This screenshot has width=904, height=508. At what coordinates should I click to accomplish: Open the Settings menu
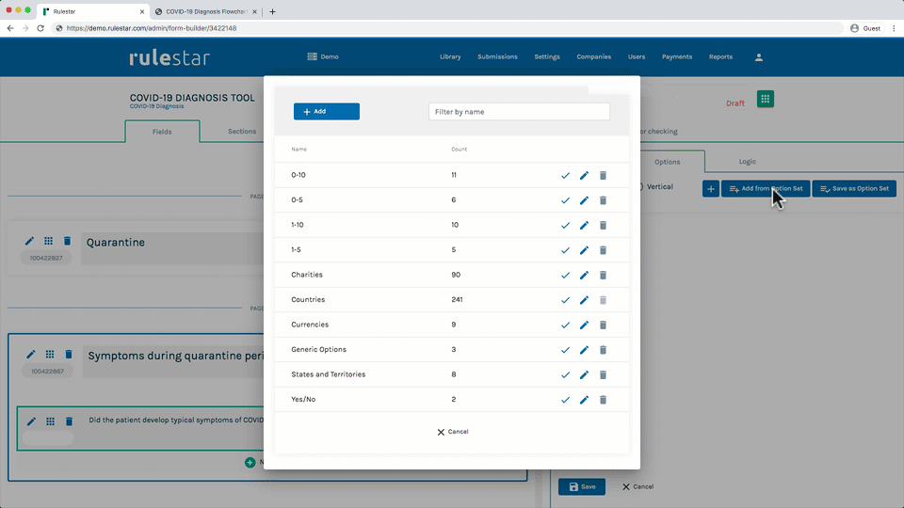547,57
